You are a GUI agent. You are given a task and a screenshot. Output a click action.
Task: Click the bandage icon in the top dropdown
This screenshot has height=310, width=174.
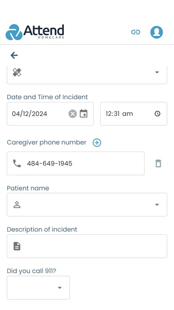click(x=17, y=72)
